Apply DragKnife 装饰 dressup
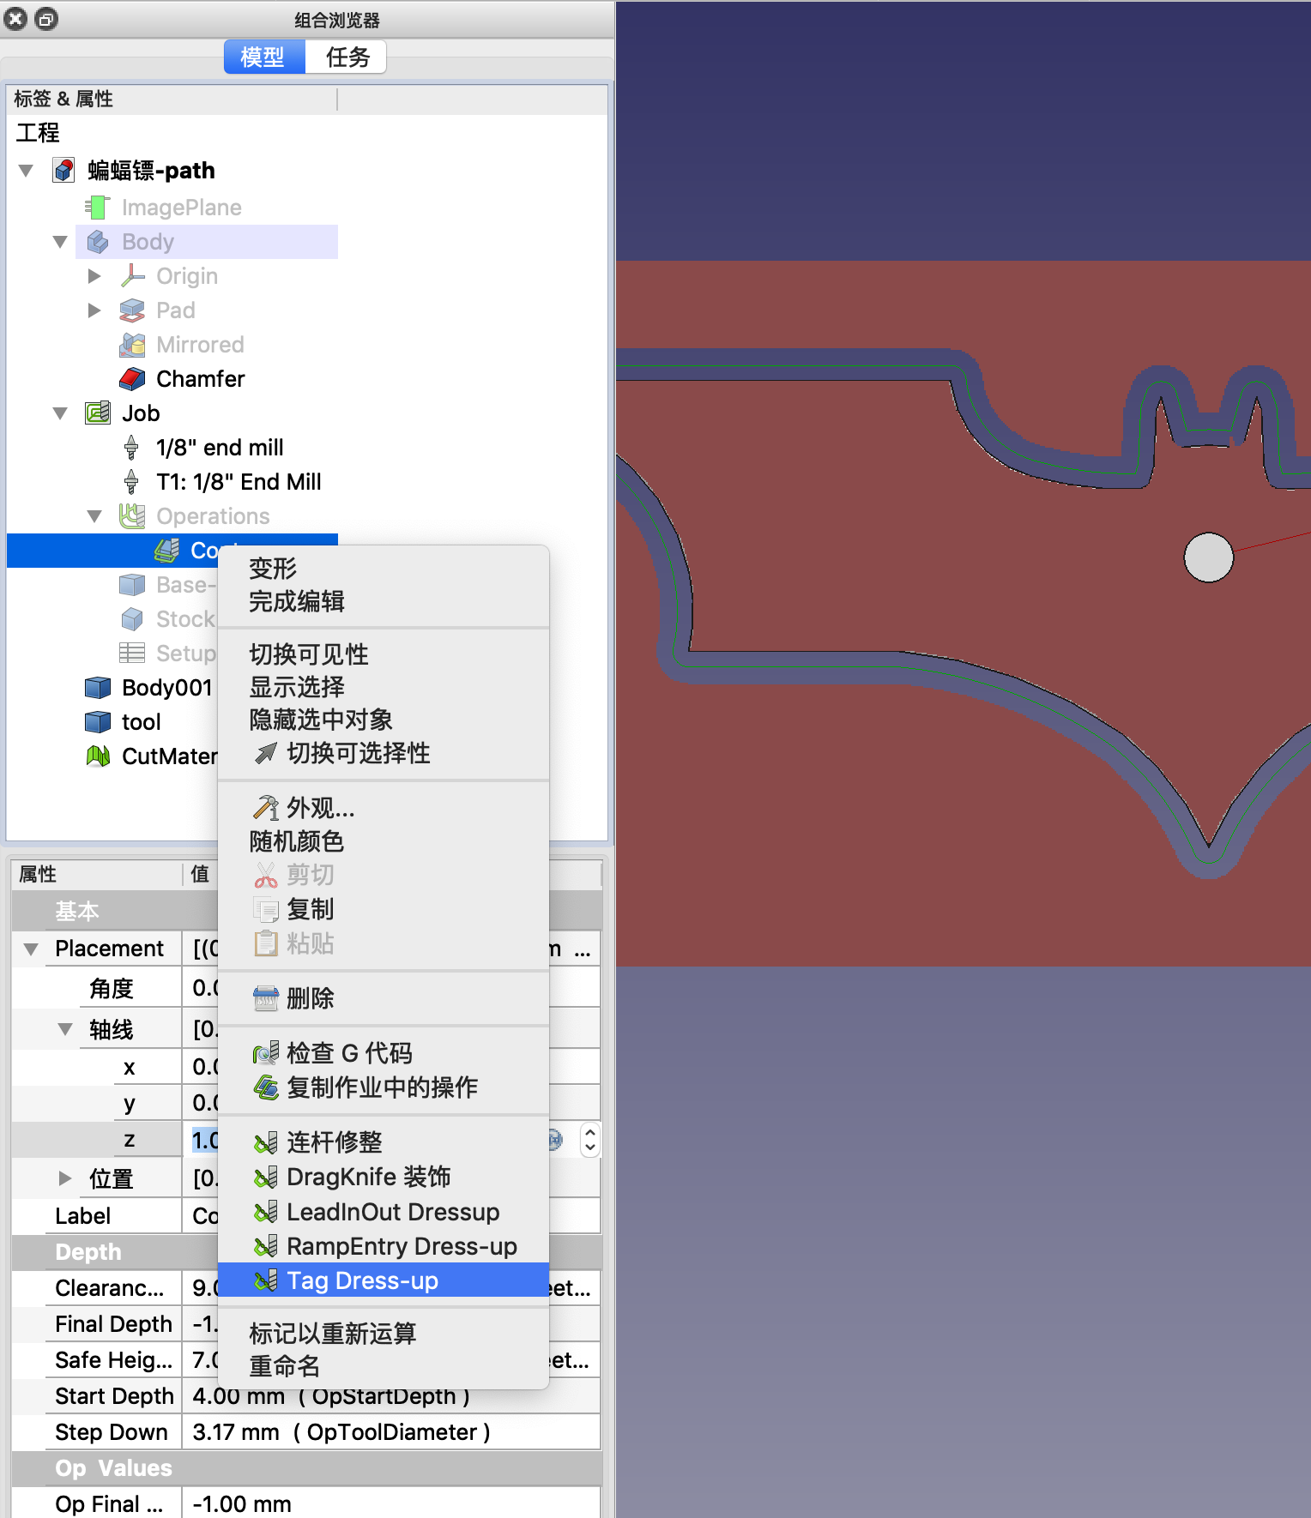The image size is (1311, 1518). 384,1177
